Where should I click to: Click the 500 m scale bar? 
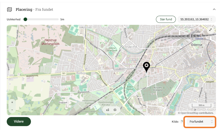click(201, 105)
